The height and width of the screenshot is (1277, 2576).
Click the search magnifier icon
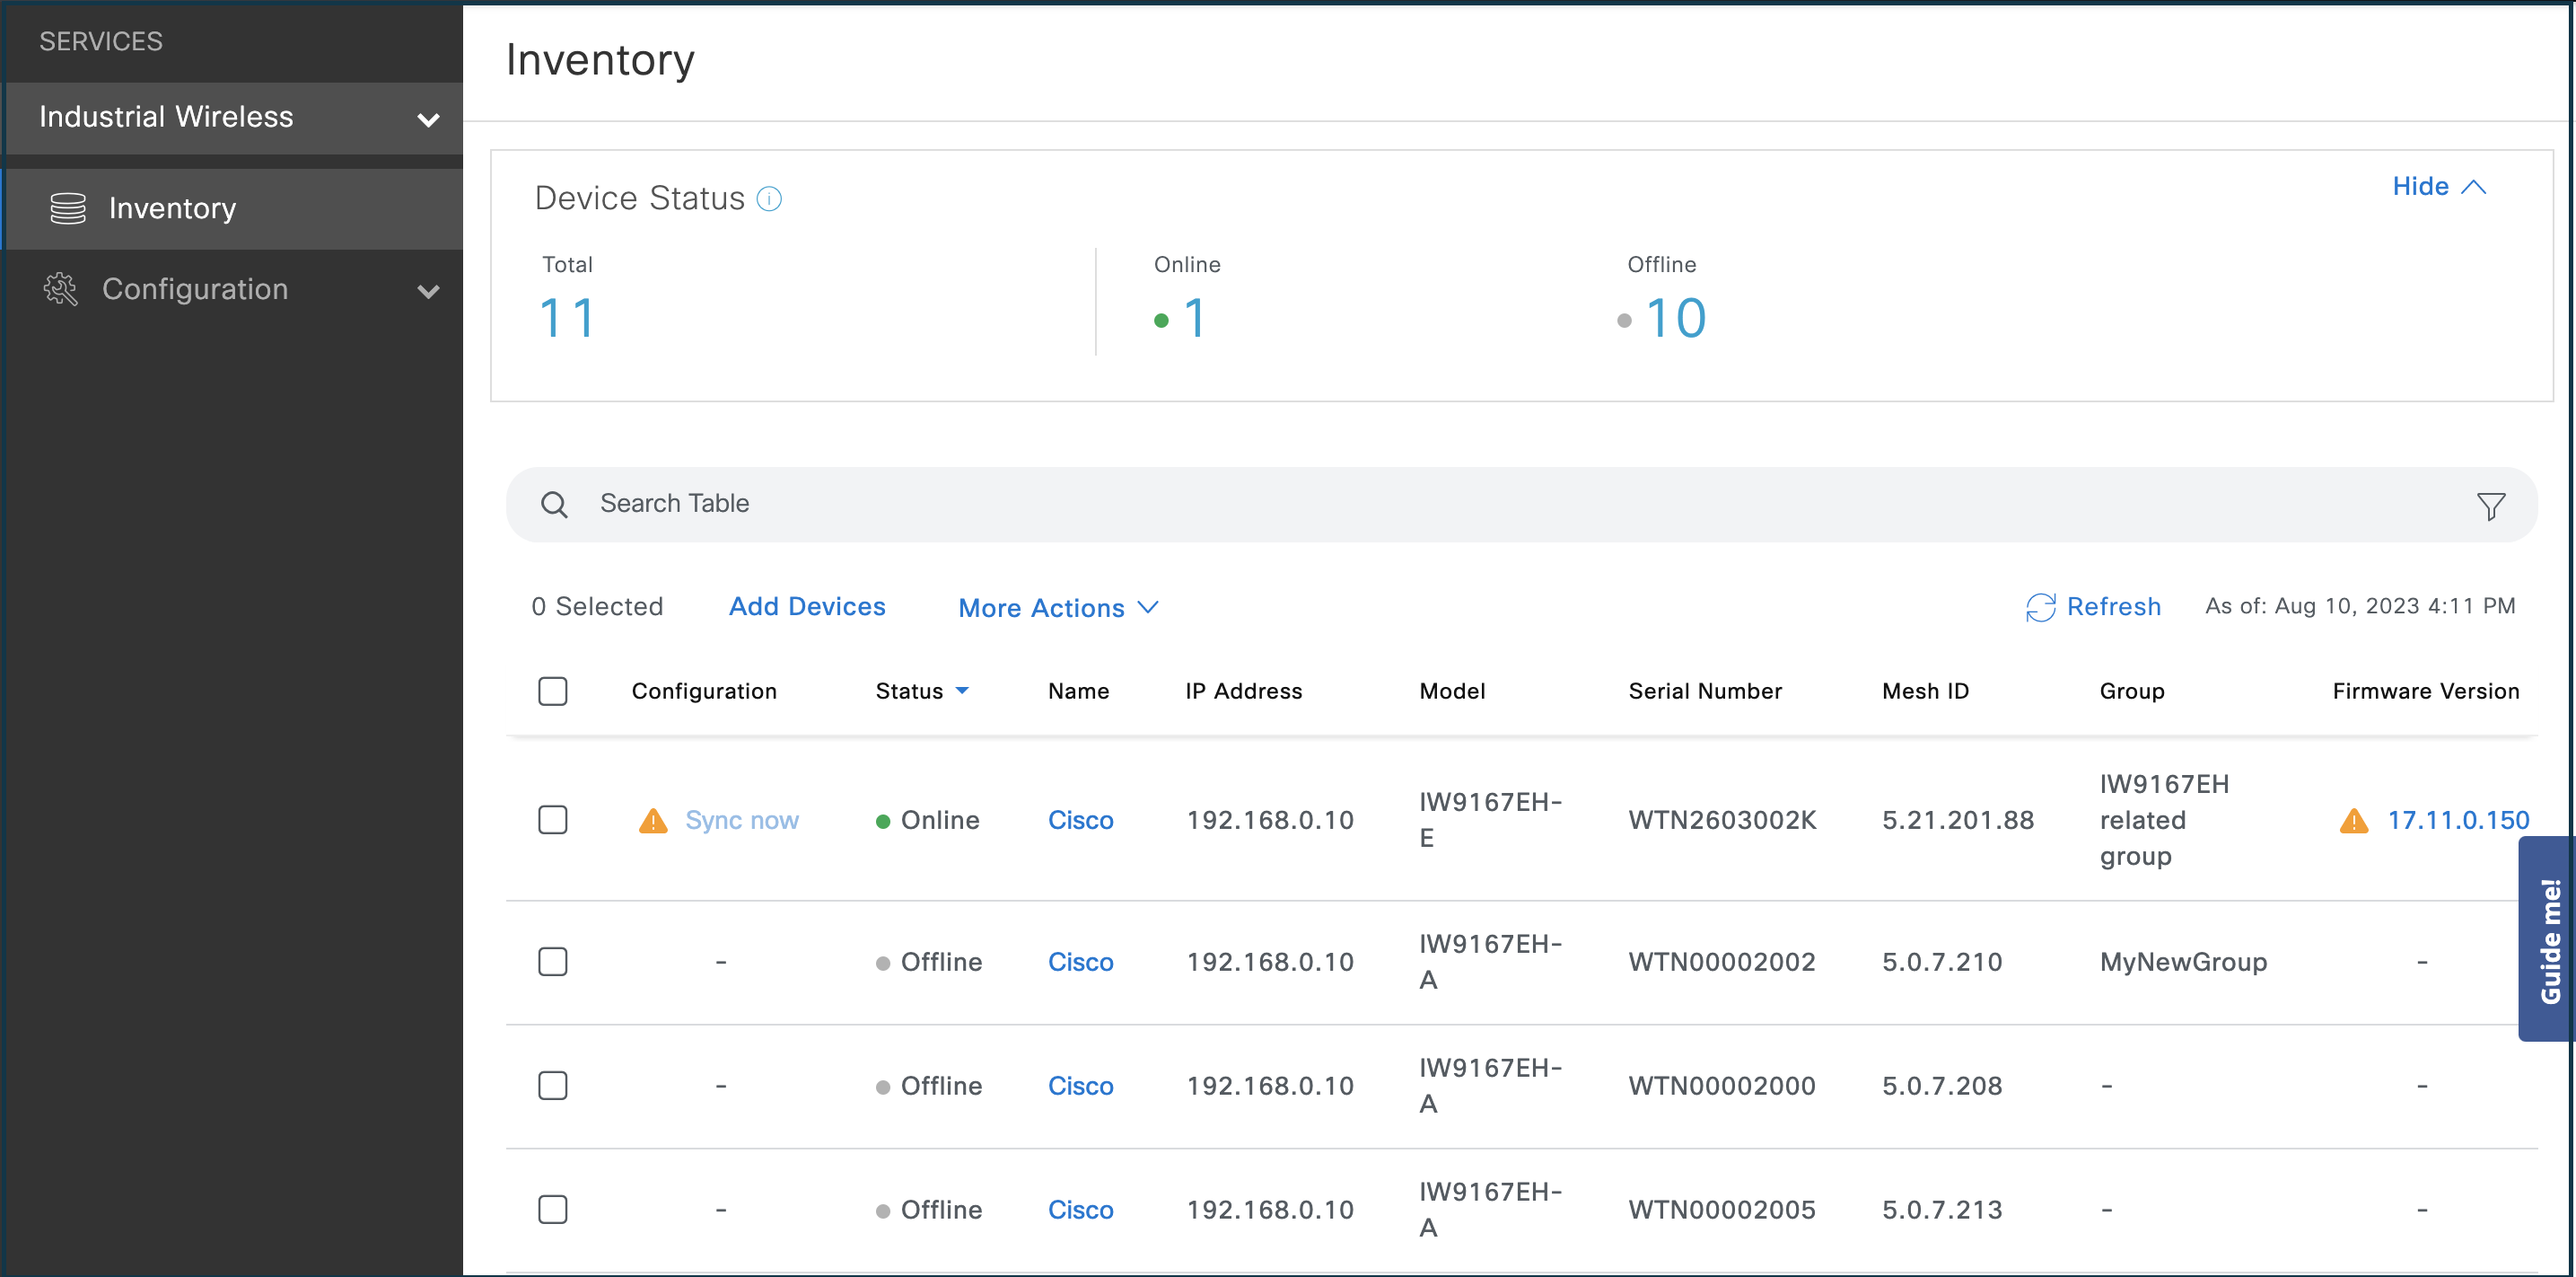tap(554, 505)
